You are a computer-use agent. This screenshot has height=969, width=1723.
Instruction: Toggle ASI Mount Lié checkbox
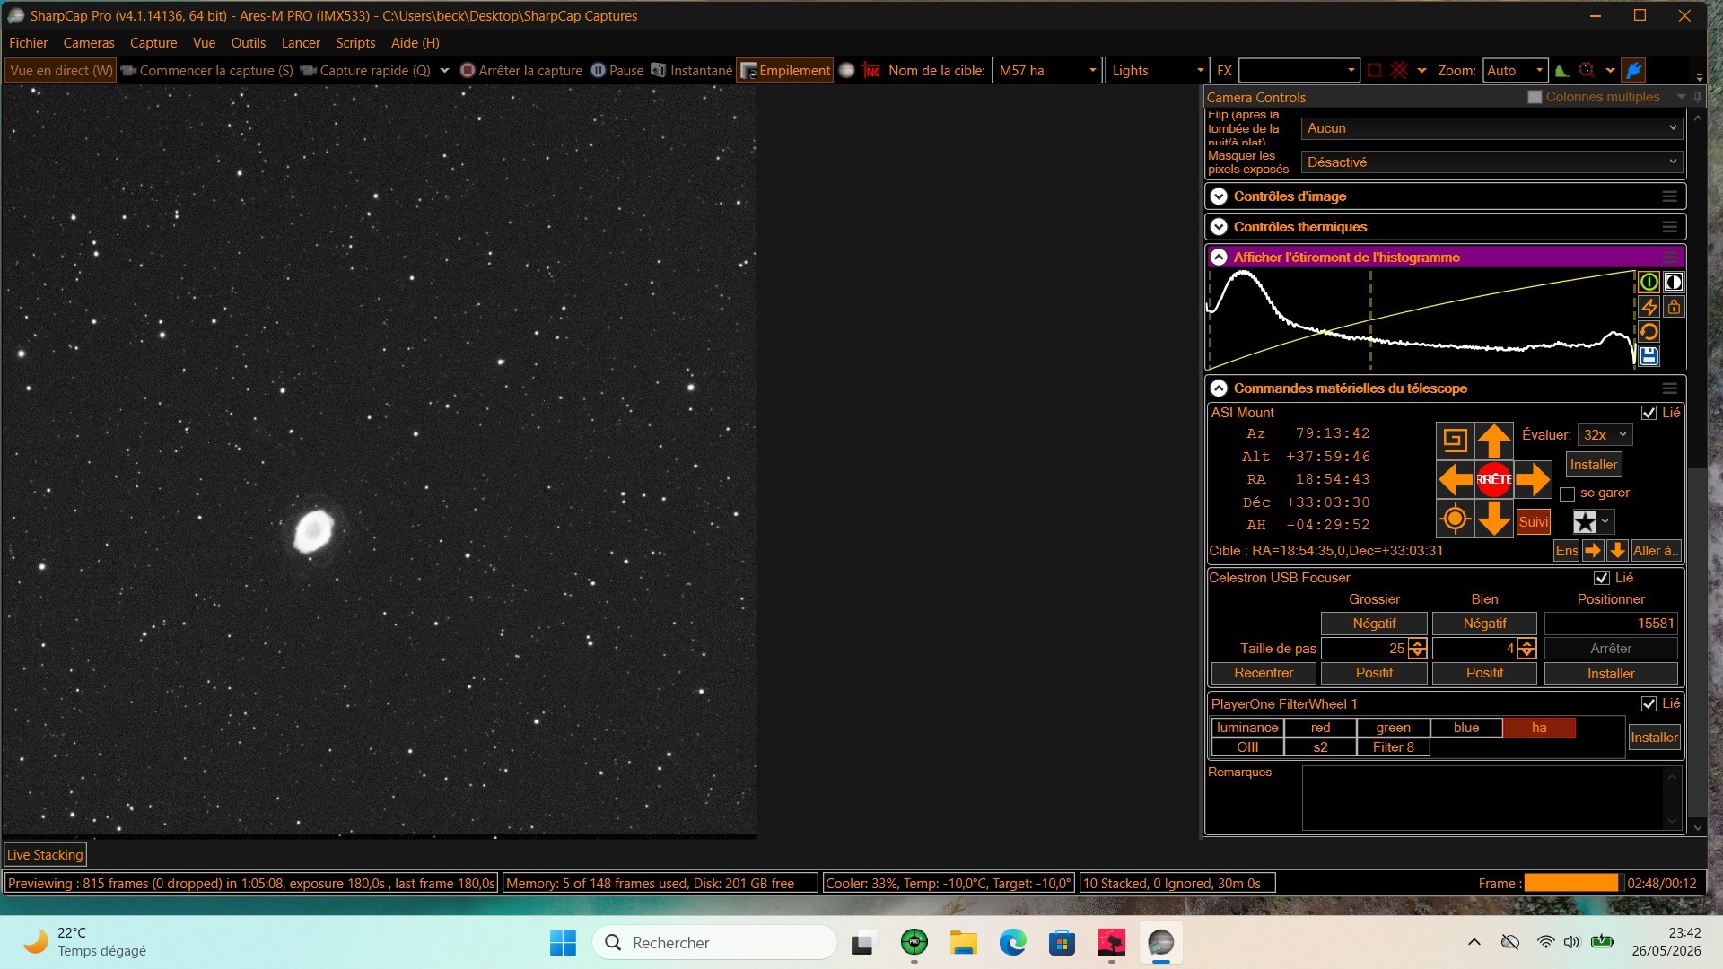tap(1649, 413)
